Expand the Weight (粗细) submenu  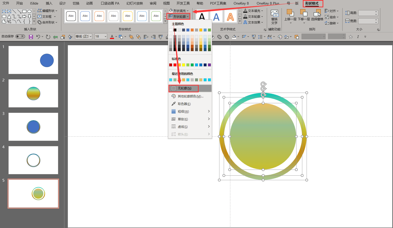pos(190,111)
